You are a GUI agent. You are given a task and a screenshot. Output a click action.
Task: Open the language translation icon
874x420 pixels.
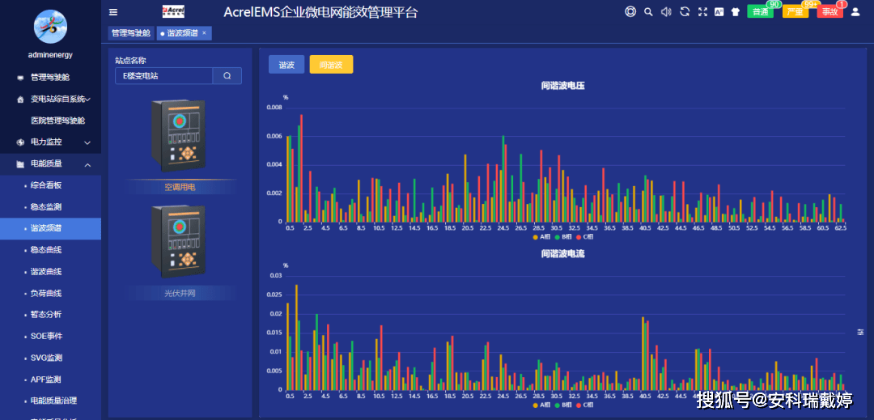click(x=719, y=11)
